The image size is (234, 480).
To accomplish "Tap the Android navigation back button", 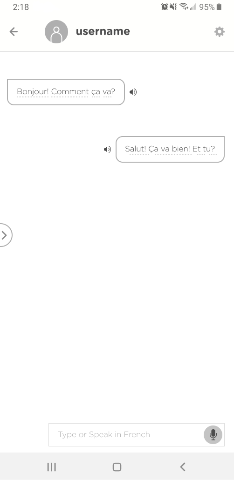I will tap(183, 467).
